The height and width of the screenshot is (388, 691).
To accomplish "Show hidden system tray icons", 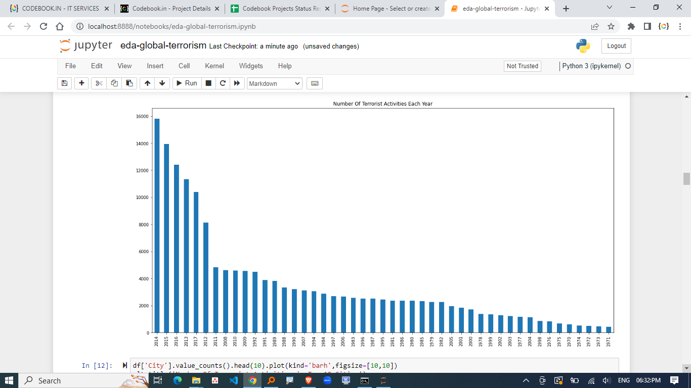I will [526, 380].
